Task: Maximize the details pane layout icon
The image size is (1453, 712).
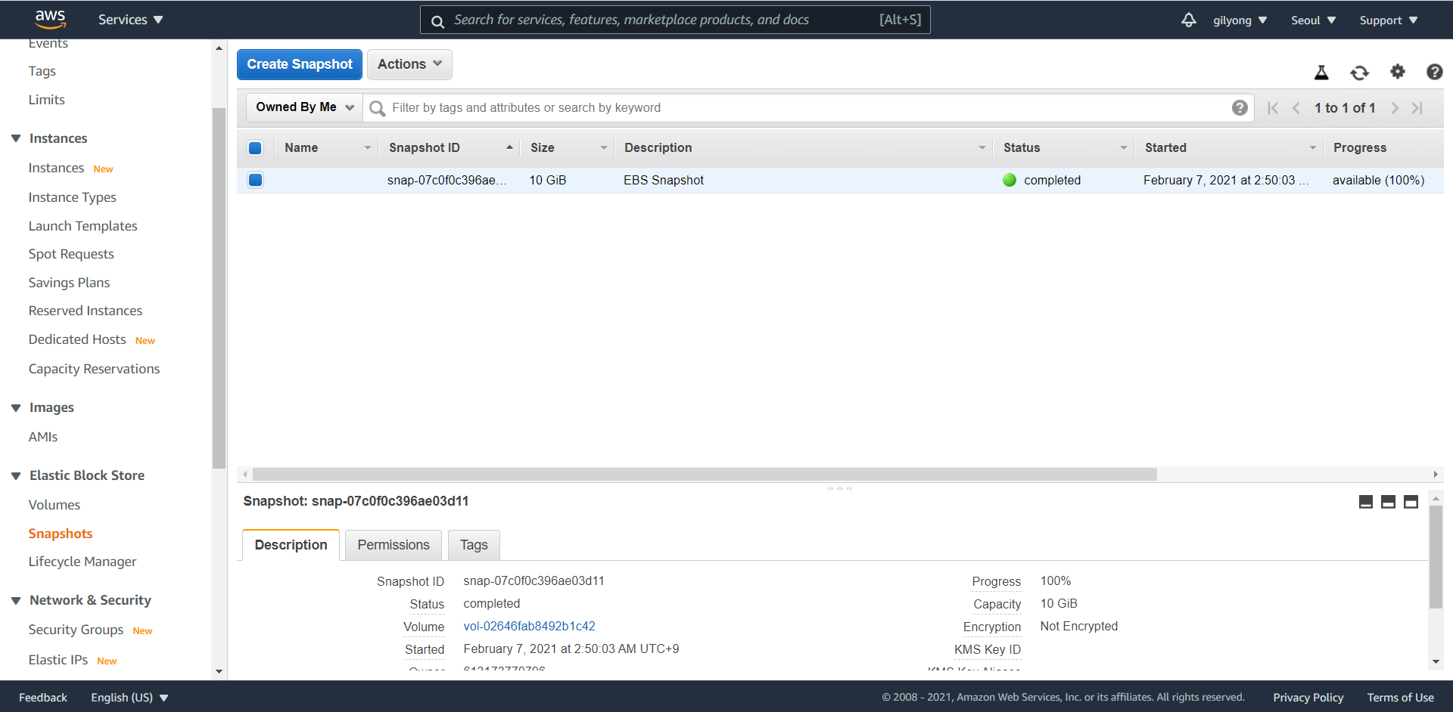Action: (1411, 502)
